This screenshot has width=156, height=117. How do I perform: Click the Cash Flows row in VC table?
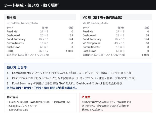click(116, 51)
